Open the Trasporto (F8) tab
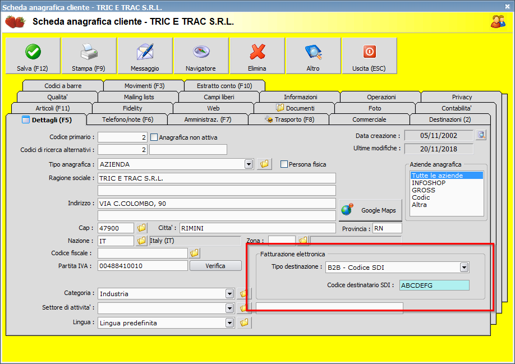The image size is (515, 364). pos(289,119)
